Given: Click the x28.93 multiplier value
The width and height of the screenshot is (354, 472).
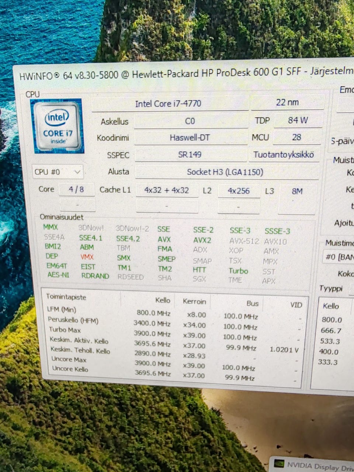Looking at the screenshot, I should [x=194, y=355].
